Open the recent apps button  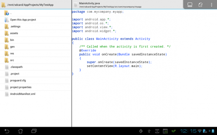click(x=34, y=131)
